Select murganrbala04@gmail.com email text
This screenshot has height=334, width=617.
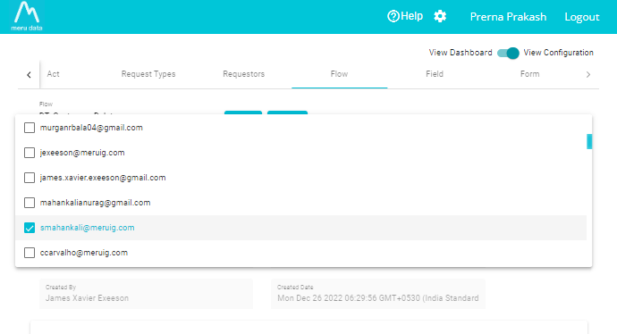(91, 128)
